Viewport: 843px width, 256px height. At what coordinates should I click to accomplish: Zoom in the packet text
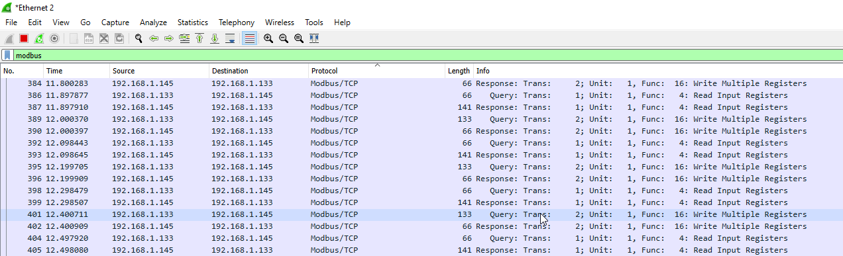(x=268, y=38)
